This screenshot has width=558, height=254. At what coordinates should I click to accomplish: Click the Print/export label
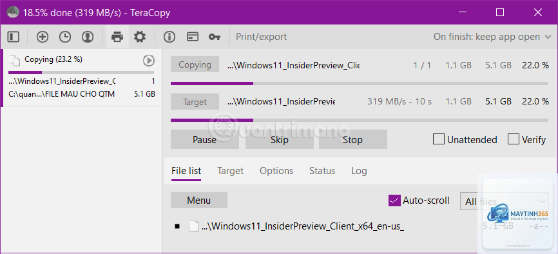pos(261,37)
